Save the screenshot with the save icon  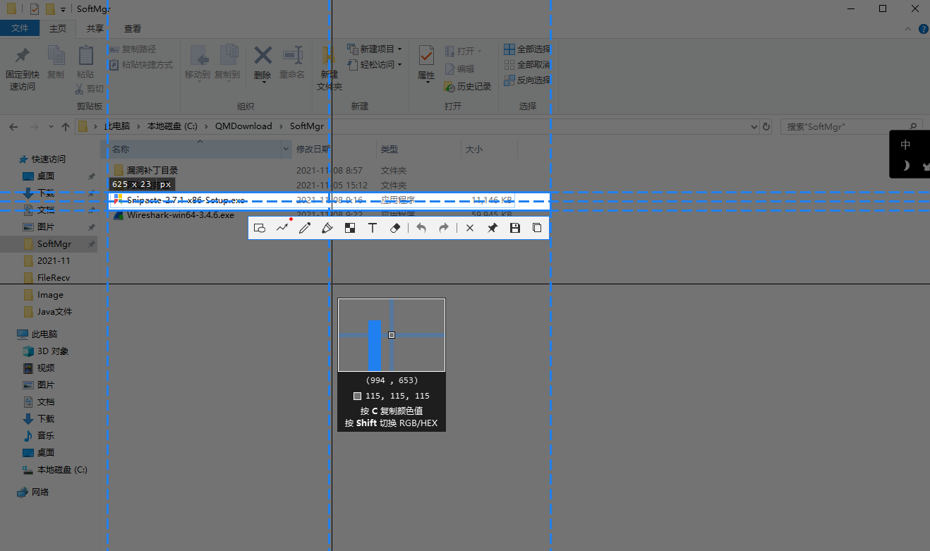point(514,227)
